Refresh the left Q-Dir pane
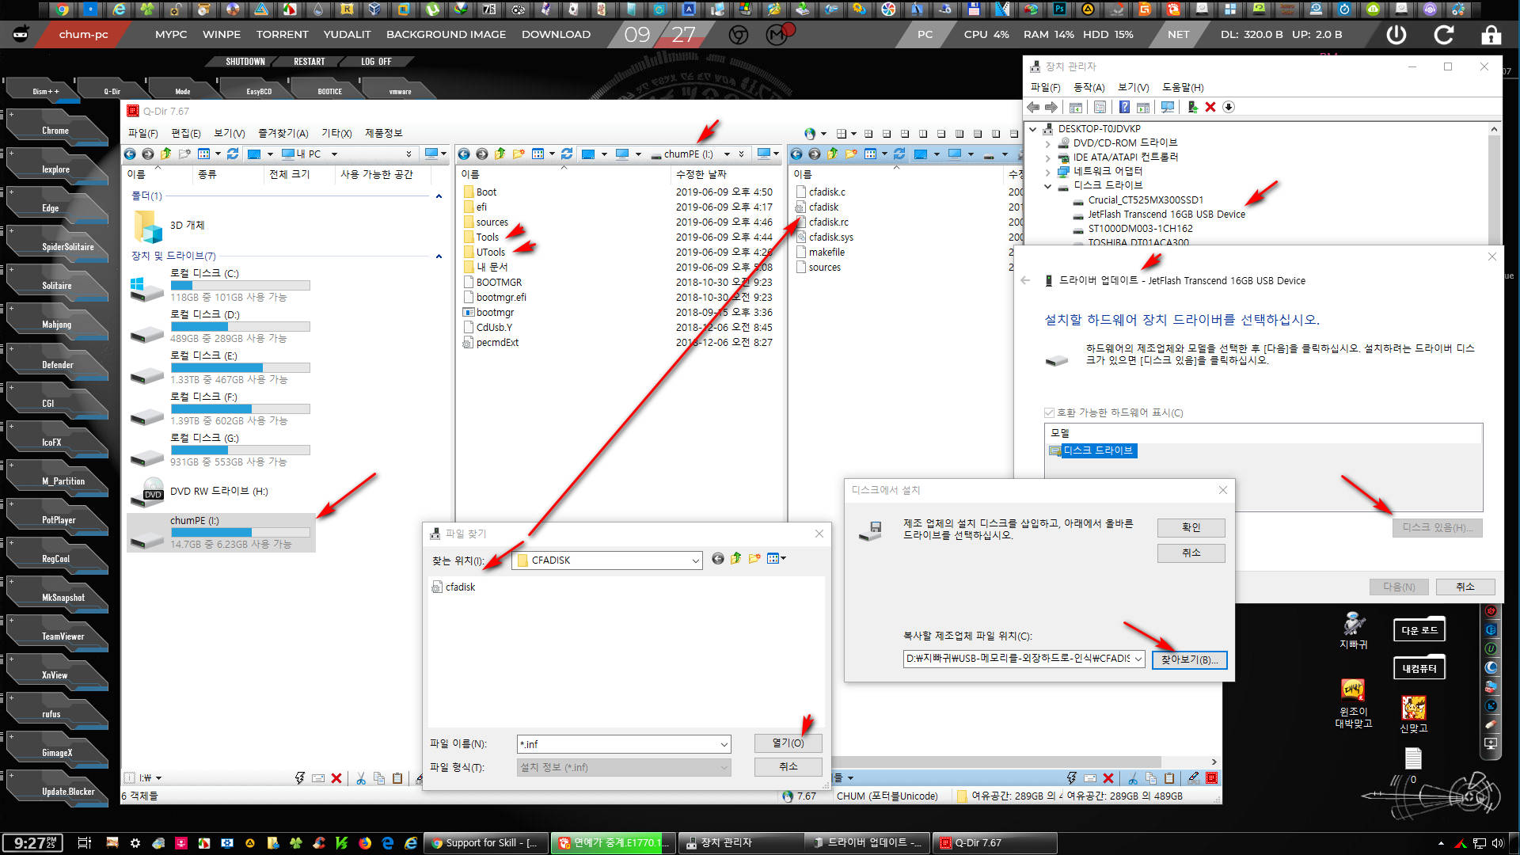The height and width of the screenshot is (855, 1520). pos(233,154)
